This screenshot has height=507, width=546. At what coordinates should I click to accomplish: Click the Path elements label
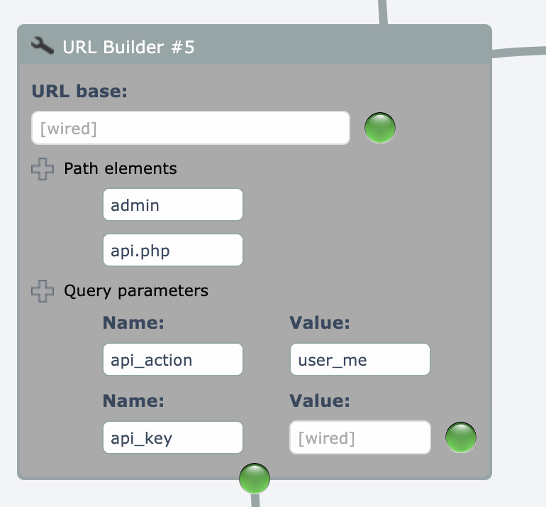tap(120, 169)
